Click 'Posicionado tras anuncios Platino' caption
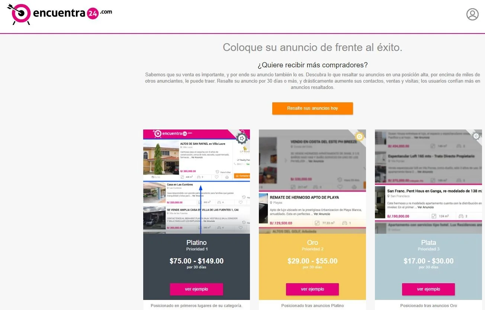 pos(312,306)
